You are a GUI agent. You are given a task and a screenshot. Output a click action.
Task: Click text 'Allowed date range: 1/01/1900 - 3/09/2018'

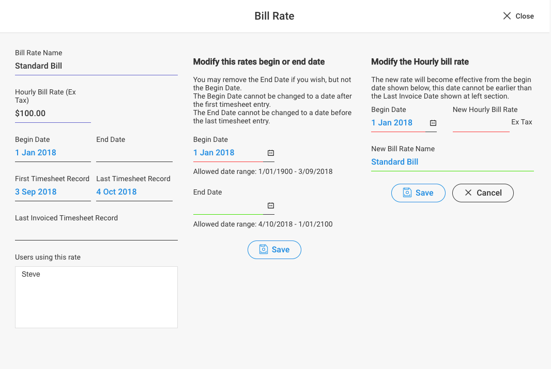click(263, 172)
